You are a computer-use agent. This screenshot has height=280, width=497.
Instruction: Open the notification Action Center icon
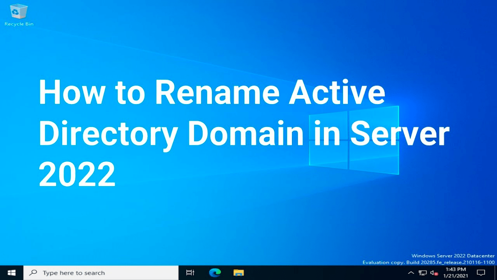(481, 273)
